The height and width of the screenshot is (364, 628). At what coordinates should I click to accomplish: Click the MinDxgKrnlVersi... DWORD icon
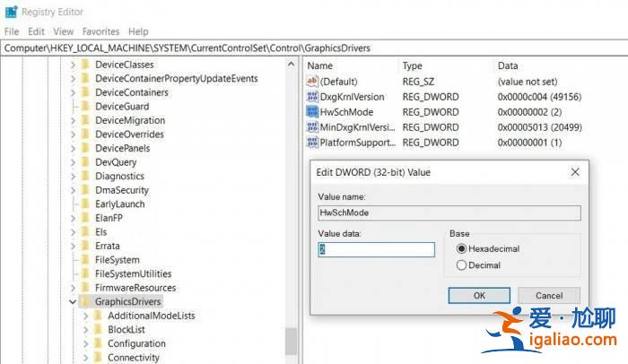[x=312, y=127]
